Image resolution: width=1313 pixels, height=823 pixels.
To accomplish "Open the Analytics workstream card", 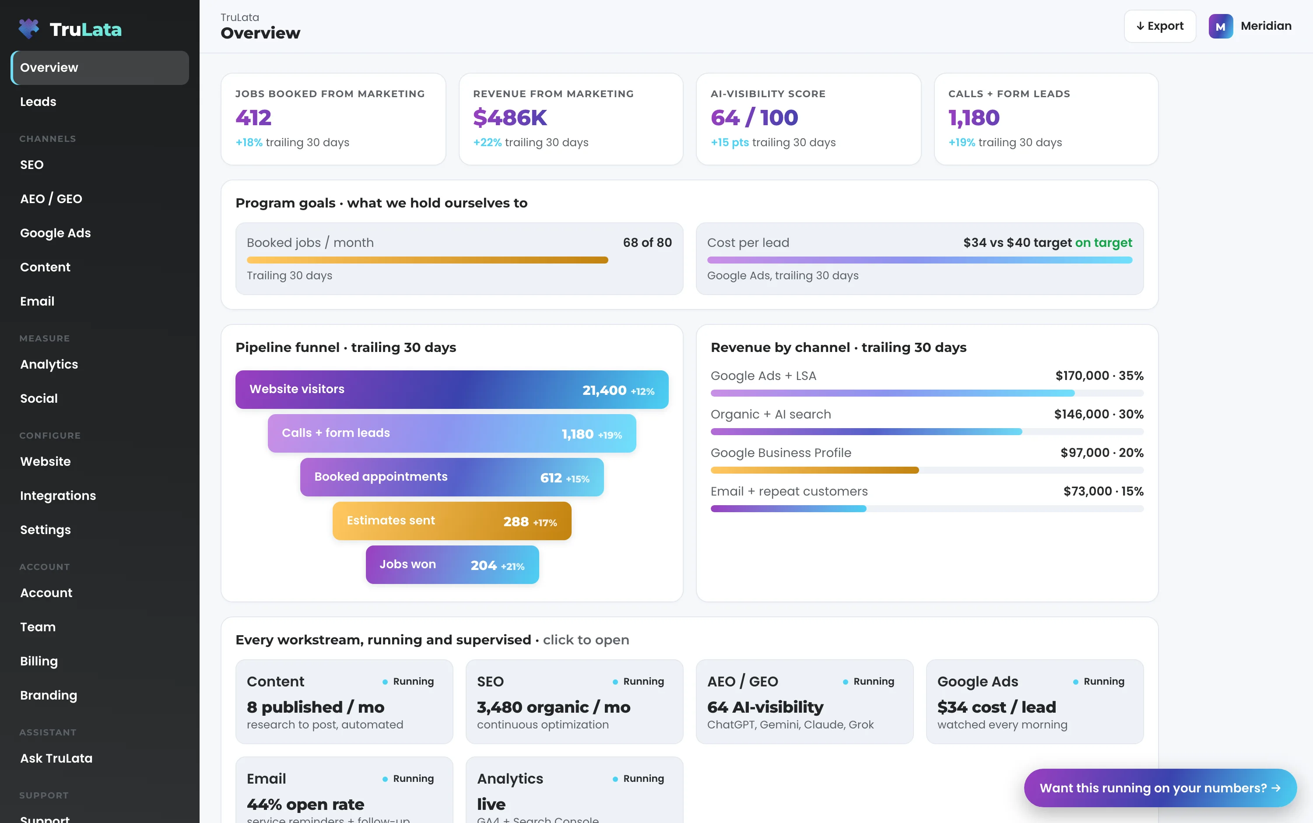I will pos(574,790).
